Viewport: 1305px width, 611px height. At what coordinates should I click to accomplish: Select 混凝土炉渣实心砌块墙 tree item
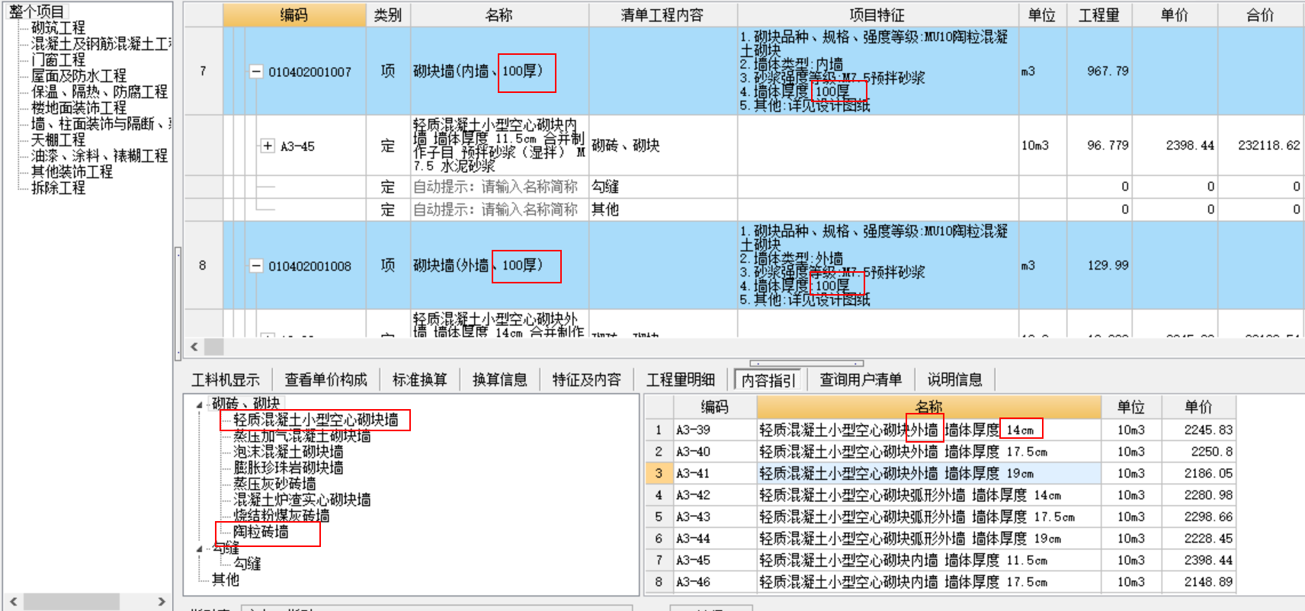tap(302, 500)
